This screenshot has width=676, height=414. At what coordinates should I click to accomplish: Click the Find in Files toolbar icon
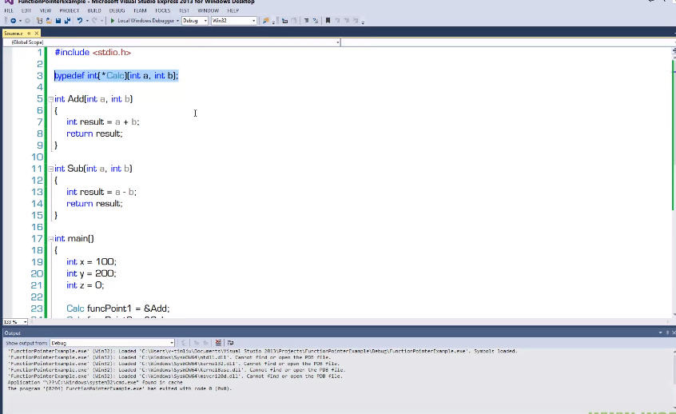pyautogui.click(x=266, y=21)
